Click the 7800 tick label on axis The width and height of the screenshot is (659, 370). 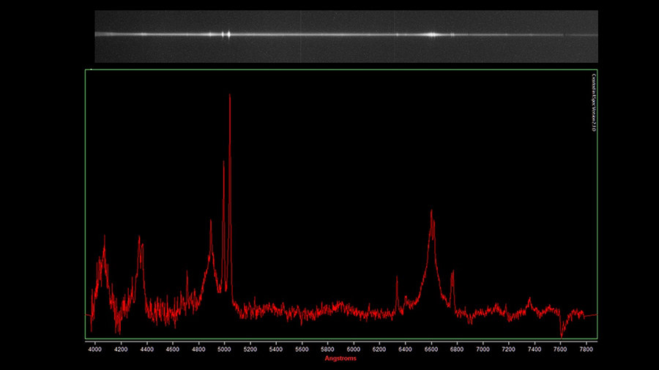[586, 349]
